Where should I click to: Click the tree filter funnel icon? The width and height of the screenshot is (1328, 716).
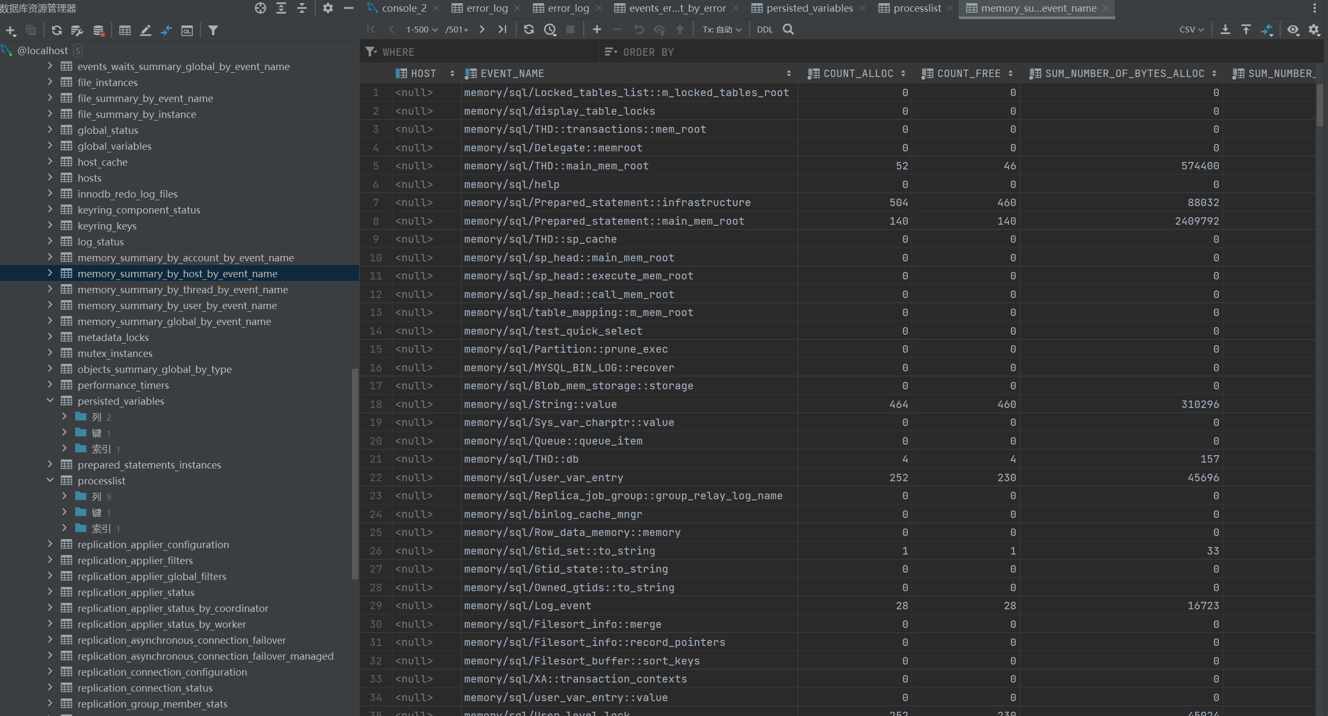click(213, 30)
